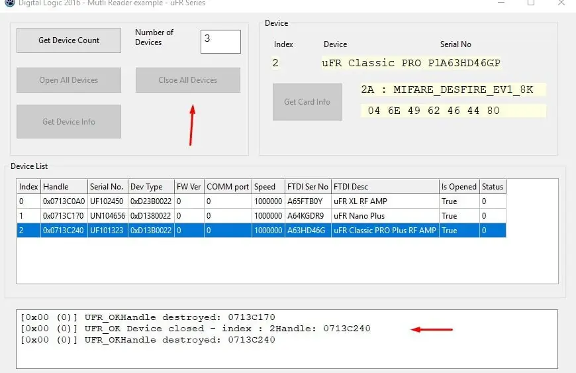Click the application icon in title bar
The height and width of the screenshot is (373, 576).
pos(9,3)
